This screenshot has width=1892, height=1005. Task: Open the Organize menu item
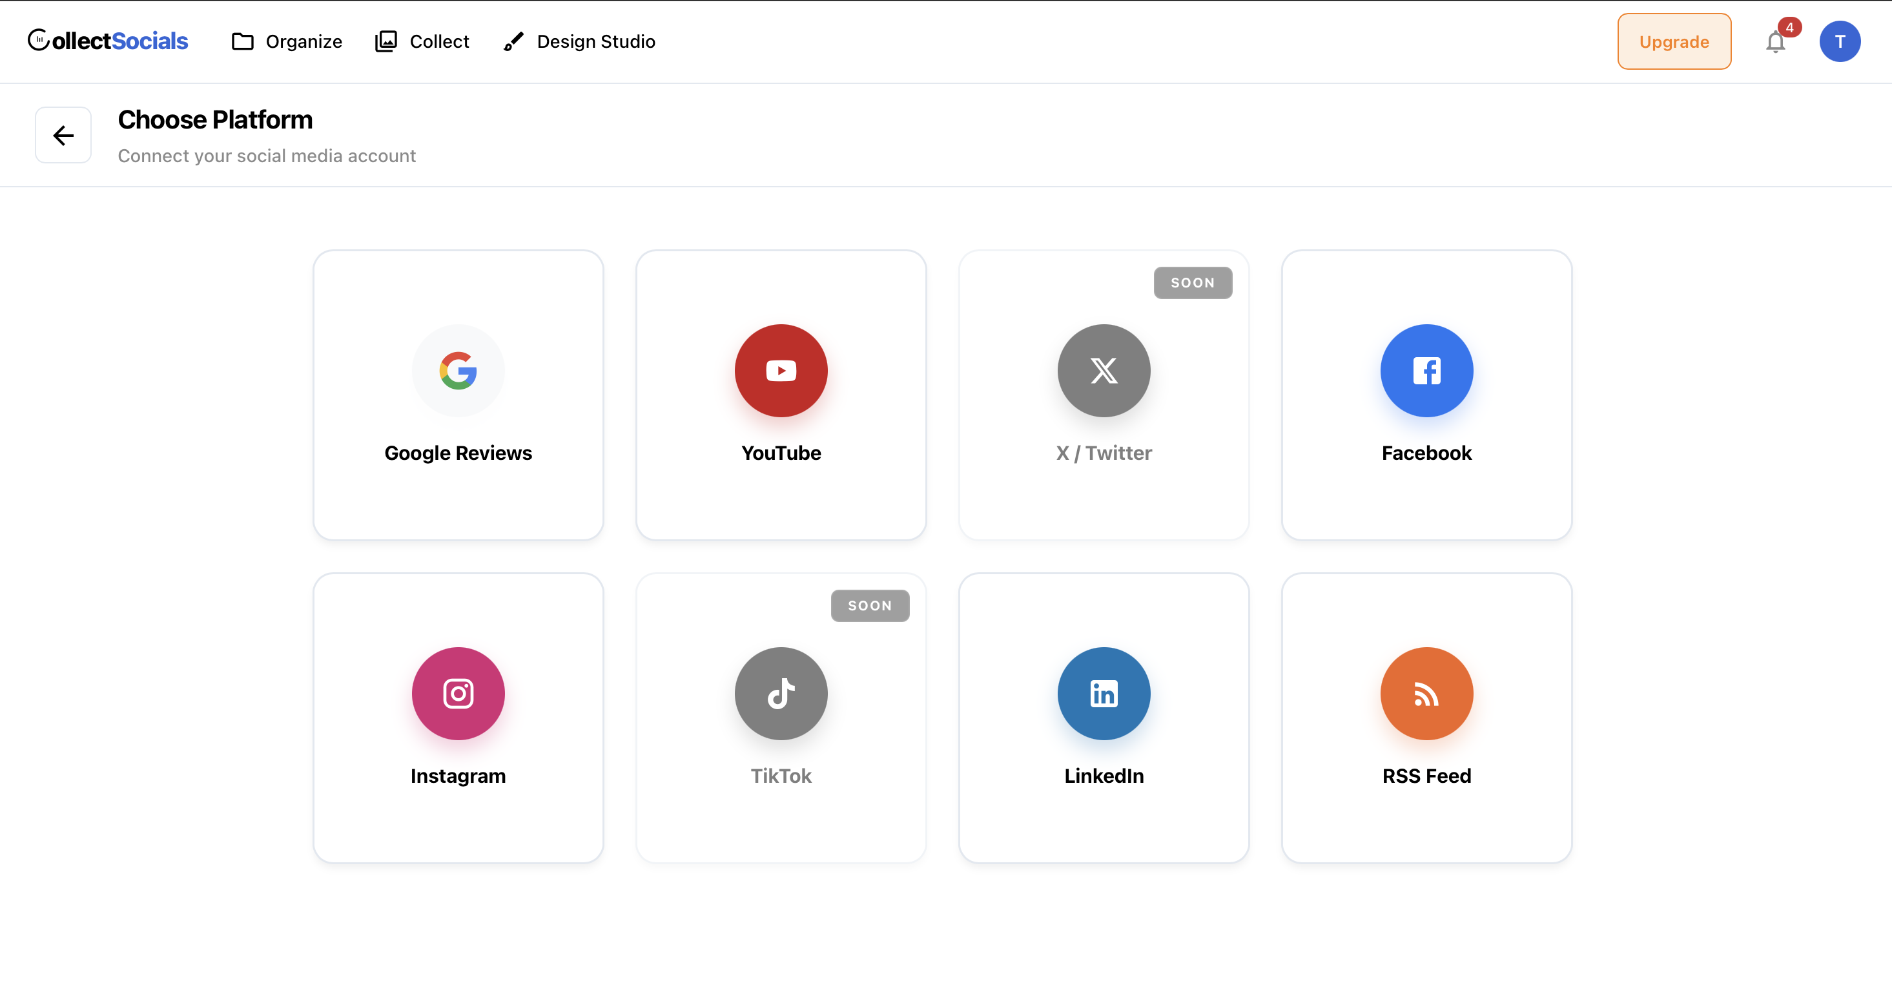tap(303, 41)
